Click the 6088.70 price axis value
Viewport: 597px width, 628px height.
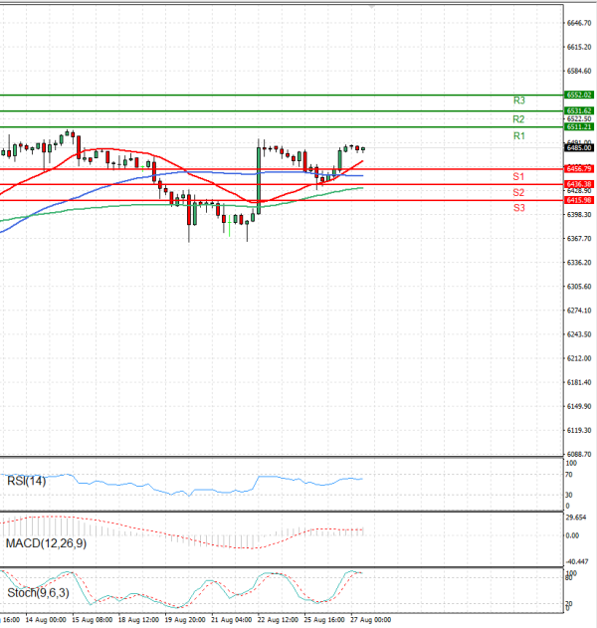[x=579, y=455]
